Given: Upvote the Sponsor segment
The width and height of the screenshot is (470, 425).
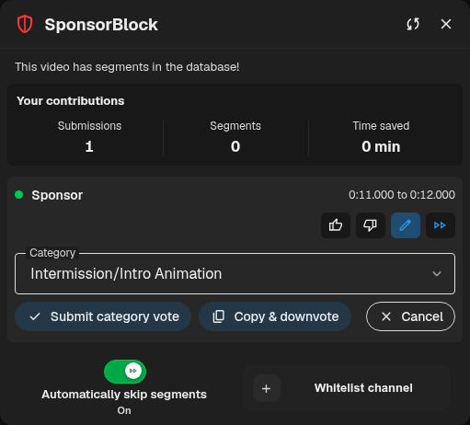Looking at the screenshot, I should [336, 225].
